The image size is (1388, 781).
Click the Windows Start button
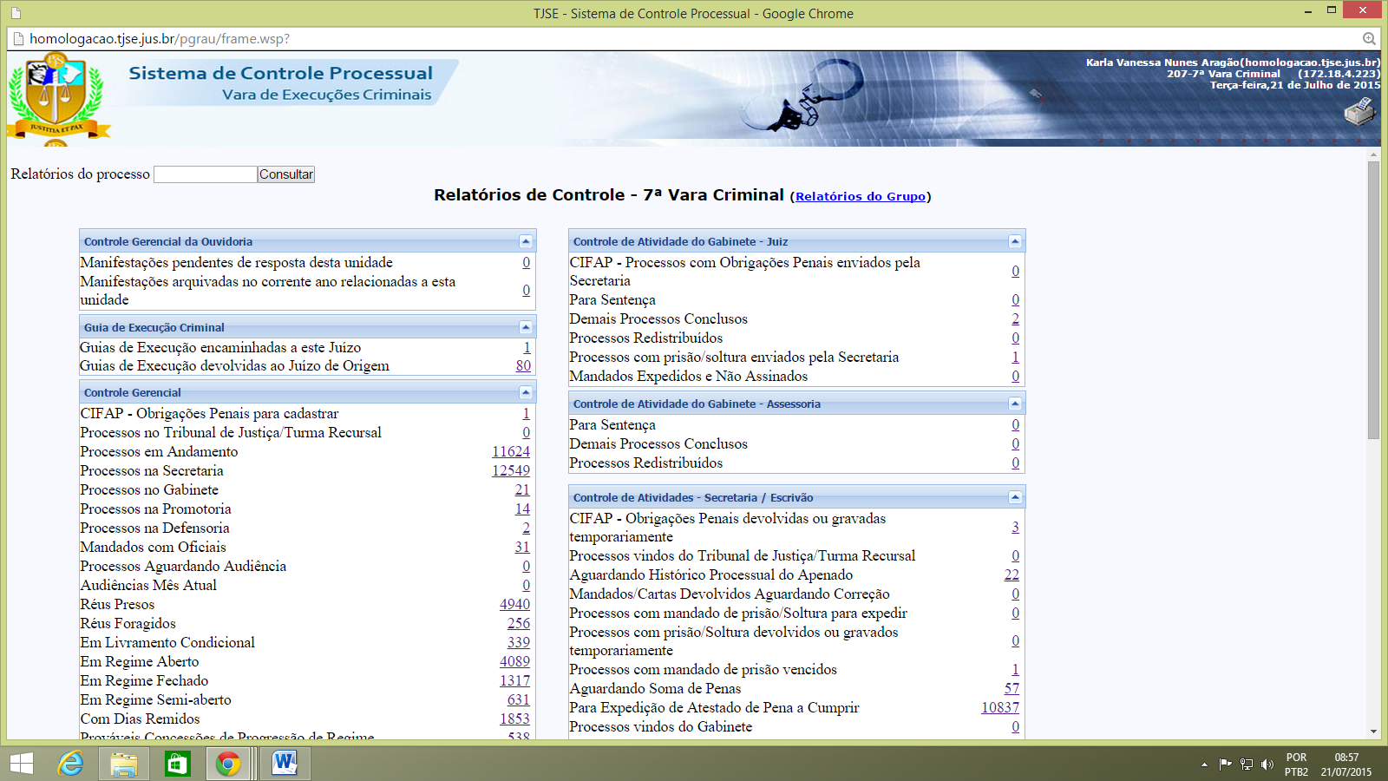[21, 764]
